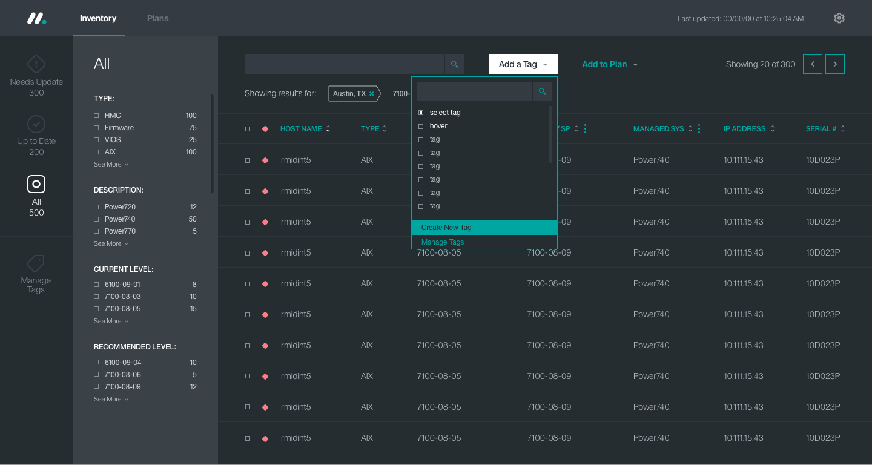872x465 pixels.
Task: Select checkbox of the last rmidint5 row
Action: 248,438
